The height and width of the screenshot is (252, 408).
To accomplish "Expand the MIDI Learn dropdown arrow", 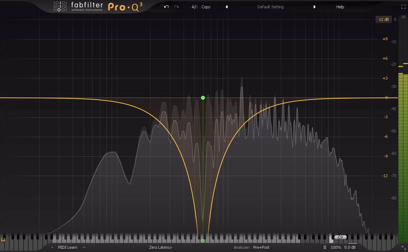I will (x=84, y=248).
